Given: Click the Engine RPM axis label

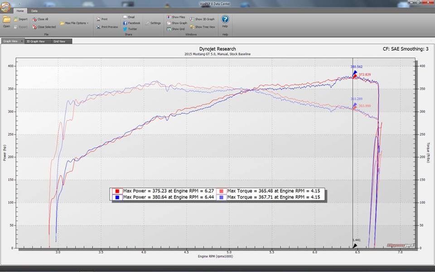Looking at the screenshot, I should [216, 257].
